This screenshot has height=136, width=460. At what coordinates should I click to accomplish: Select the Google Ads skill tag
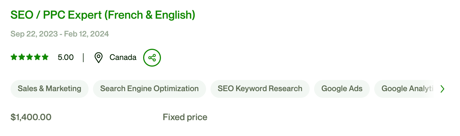[342, 89]
